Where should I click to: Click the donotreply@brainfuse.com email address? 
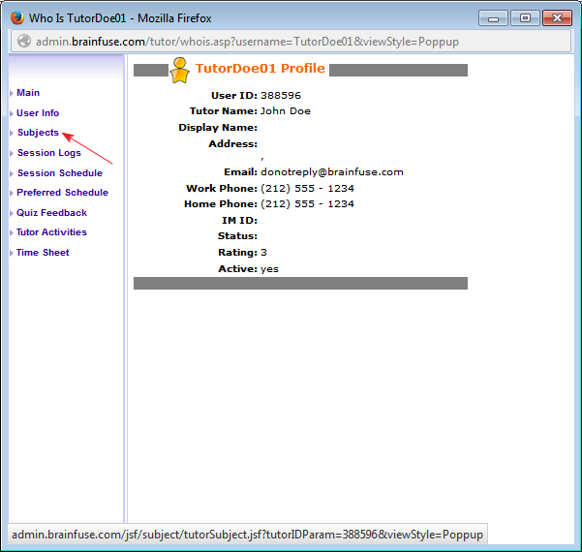(331, 172)
